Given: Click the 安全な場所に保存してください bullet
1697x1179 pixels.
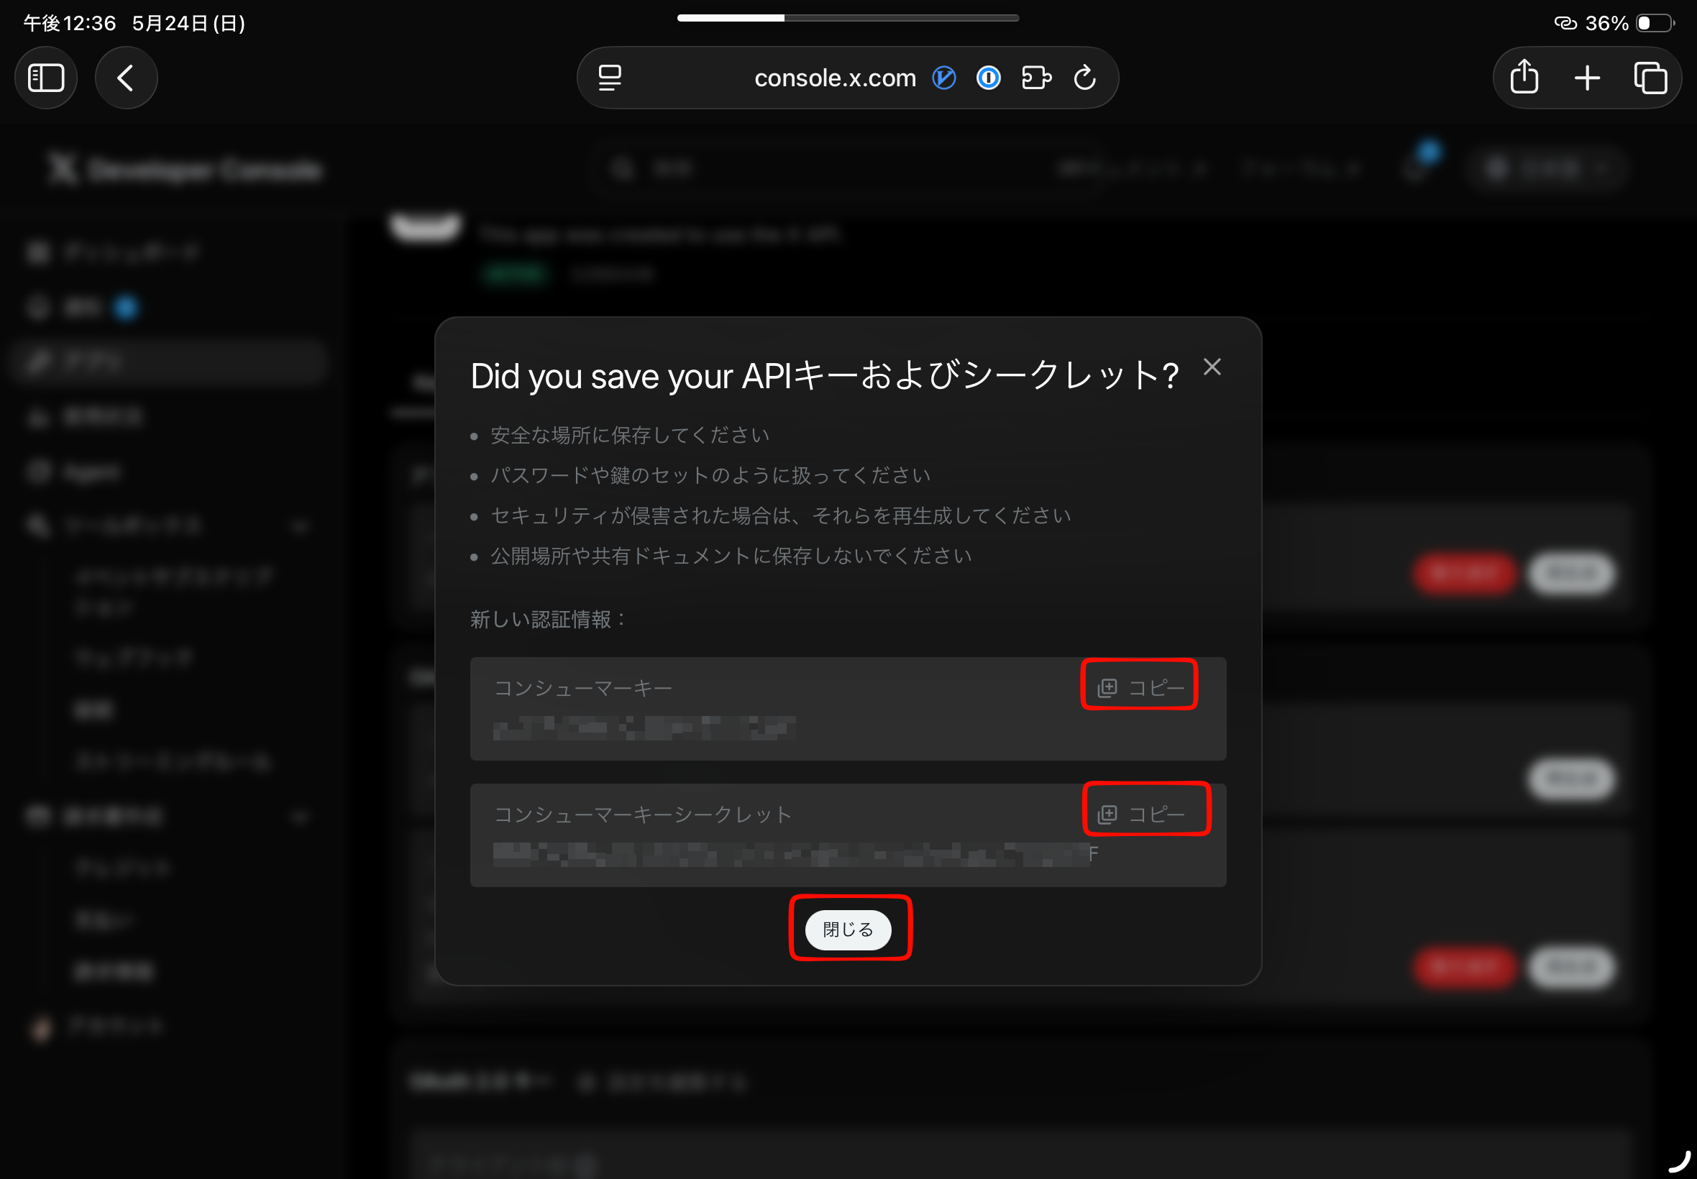Looking at the screenshot, I should click(629, 435).
